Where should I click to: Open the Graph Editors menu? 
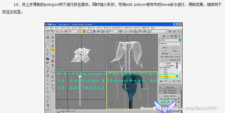118,28
